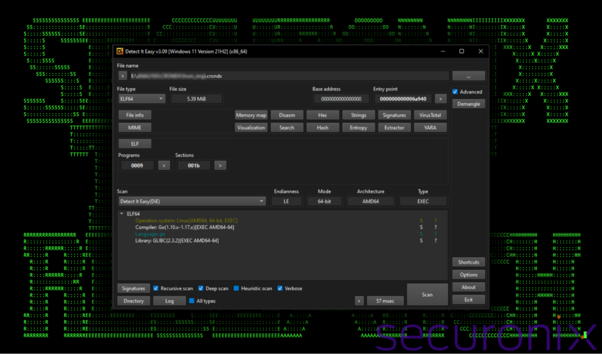Click the Architecture AMD64 field
Viewport: 602px width, 354px height.
point(371,202)
